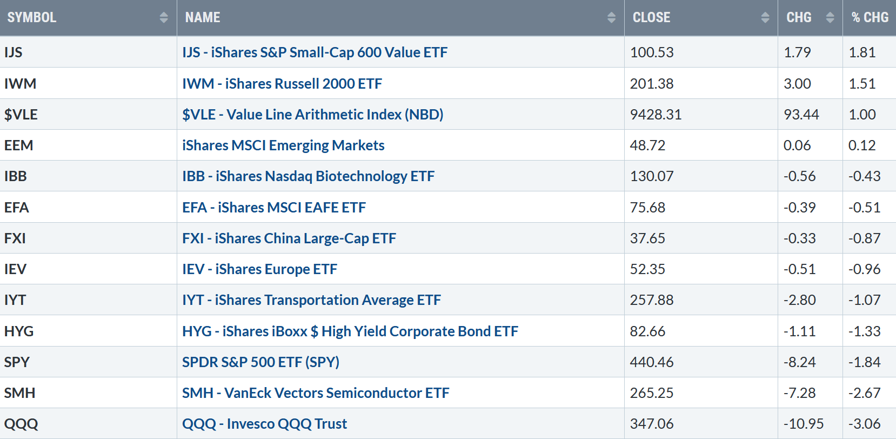Open the IWM iShares Russell 2000 ETF link
The width and height of the screenshot is (896, 439).
pos(282,84)
